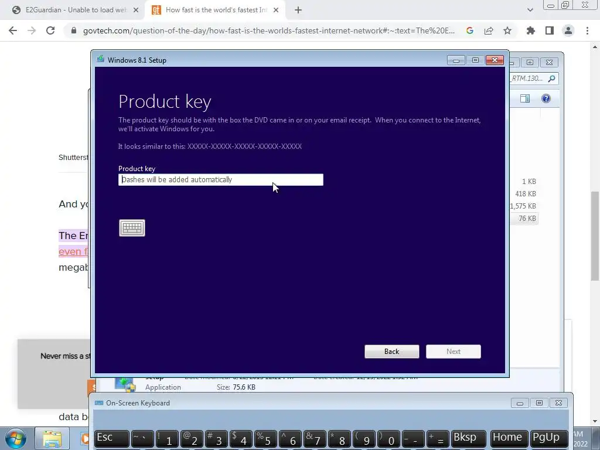Click the Windows Start orb

pos(16,438)
